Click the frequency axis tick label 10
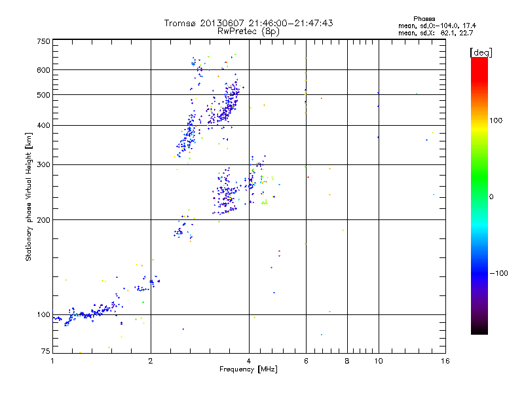Image resolution: width=524 pixels, height=393 pixels. (379, 361)
